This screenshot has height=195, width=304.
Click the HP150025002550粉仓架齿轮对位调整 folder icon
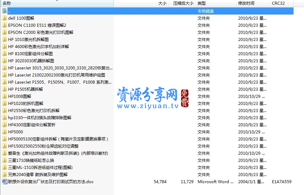tap(4, 146)
